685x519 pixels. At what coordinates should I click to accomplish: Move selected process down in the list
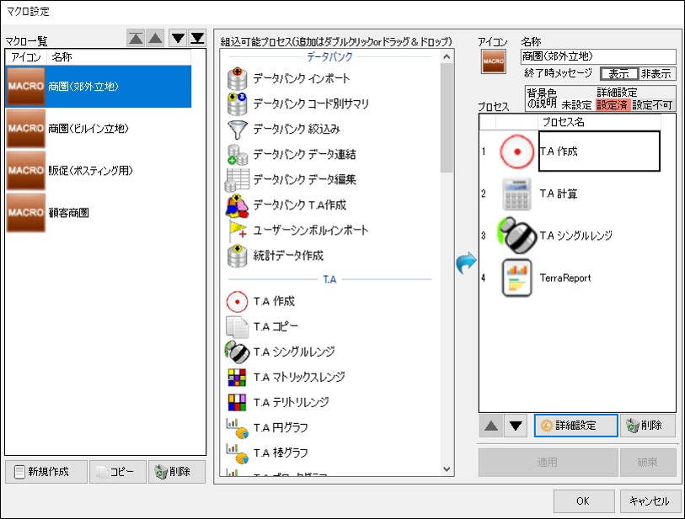pos(516,426)
